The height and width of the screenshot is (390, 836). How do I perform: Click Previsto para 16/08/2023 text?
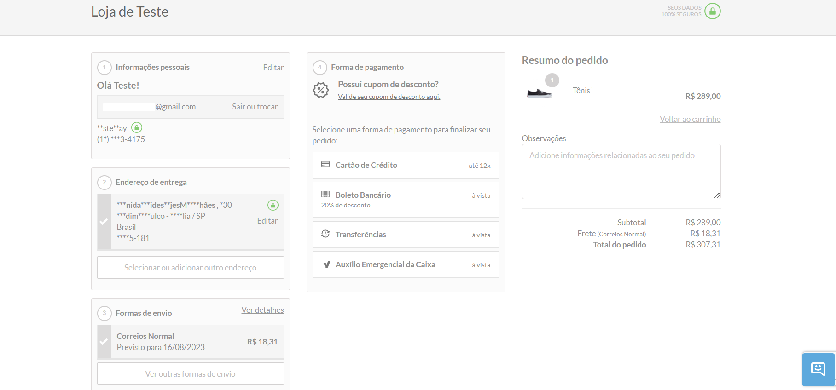click(161, 347)
